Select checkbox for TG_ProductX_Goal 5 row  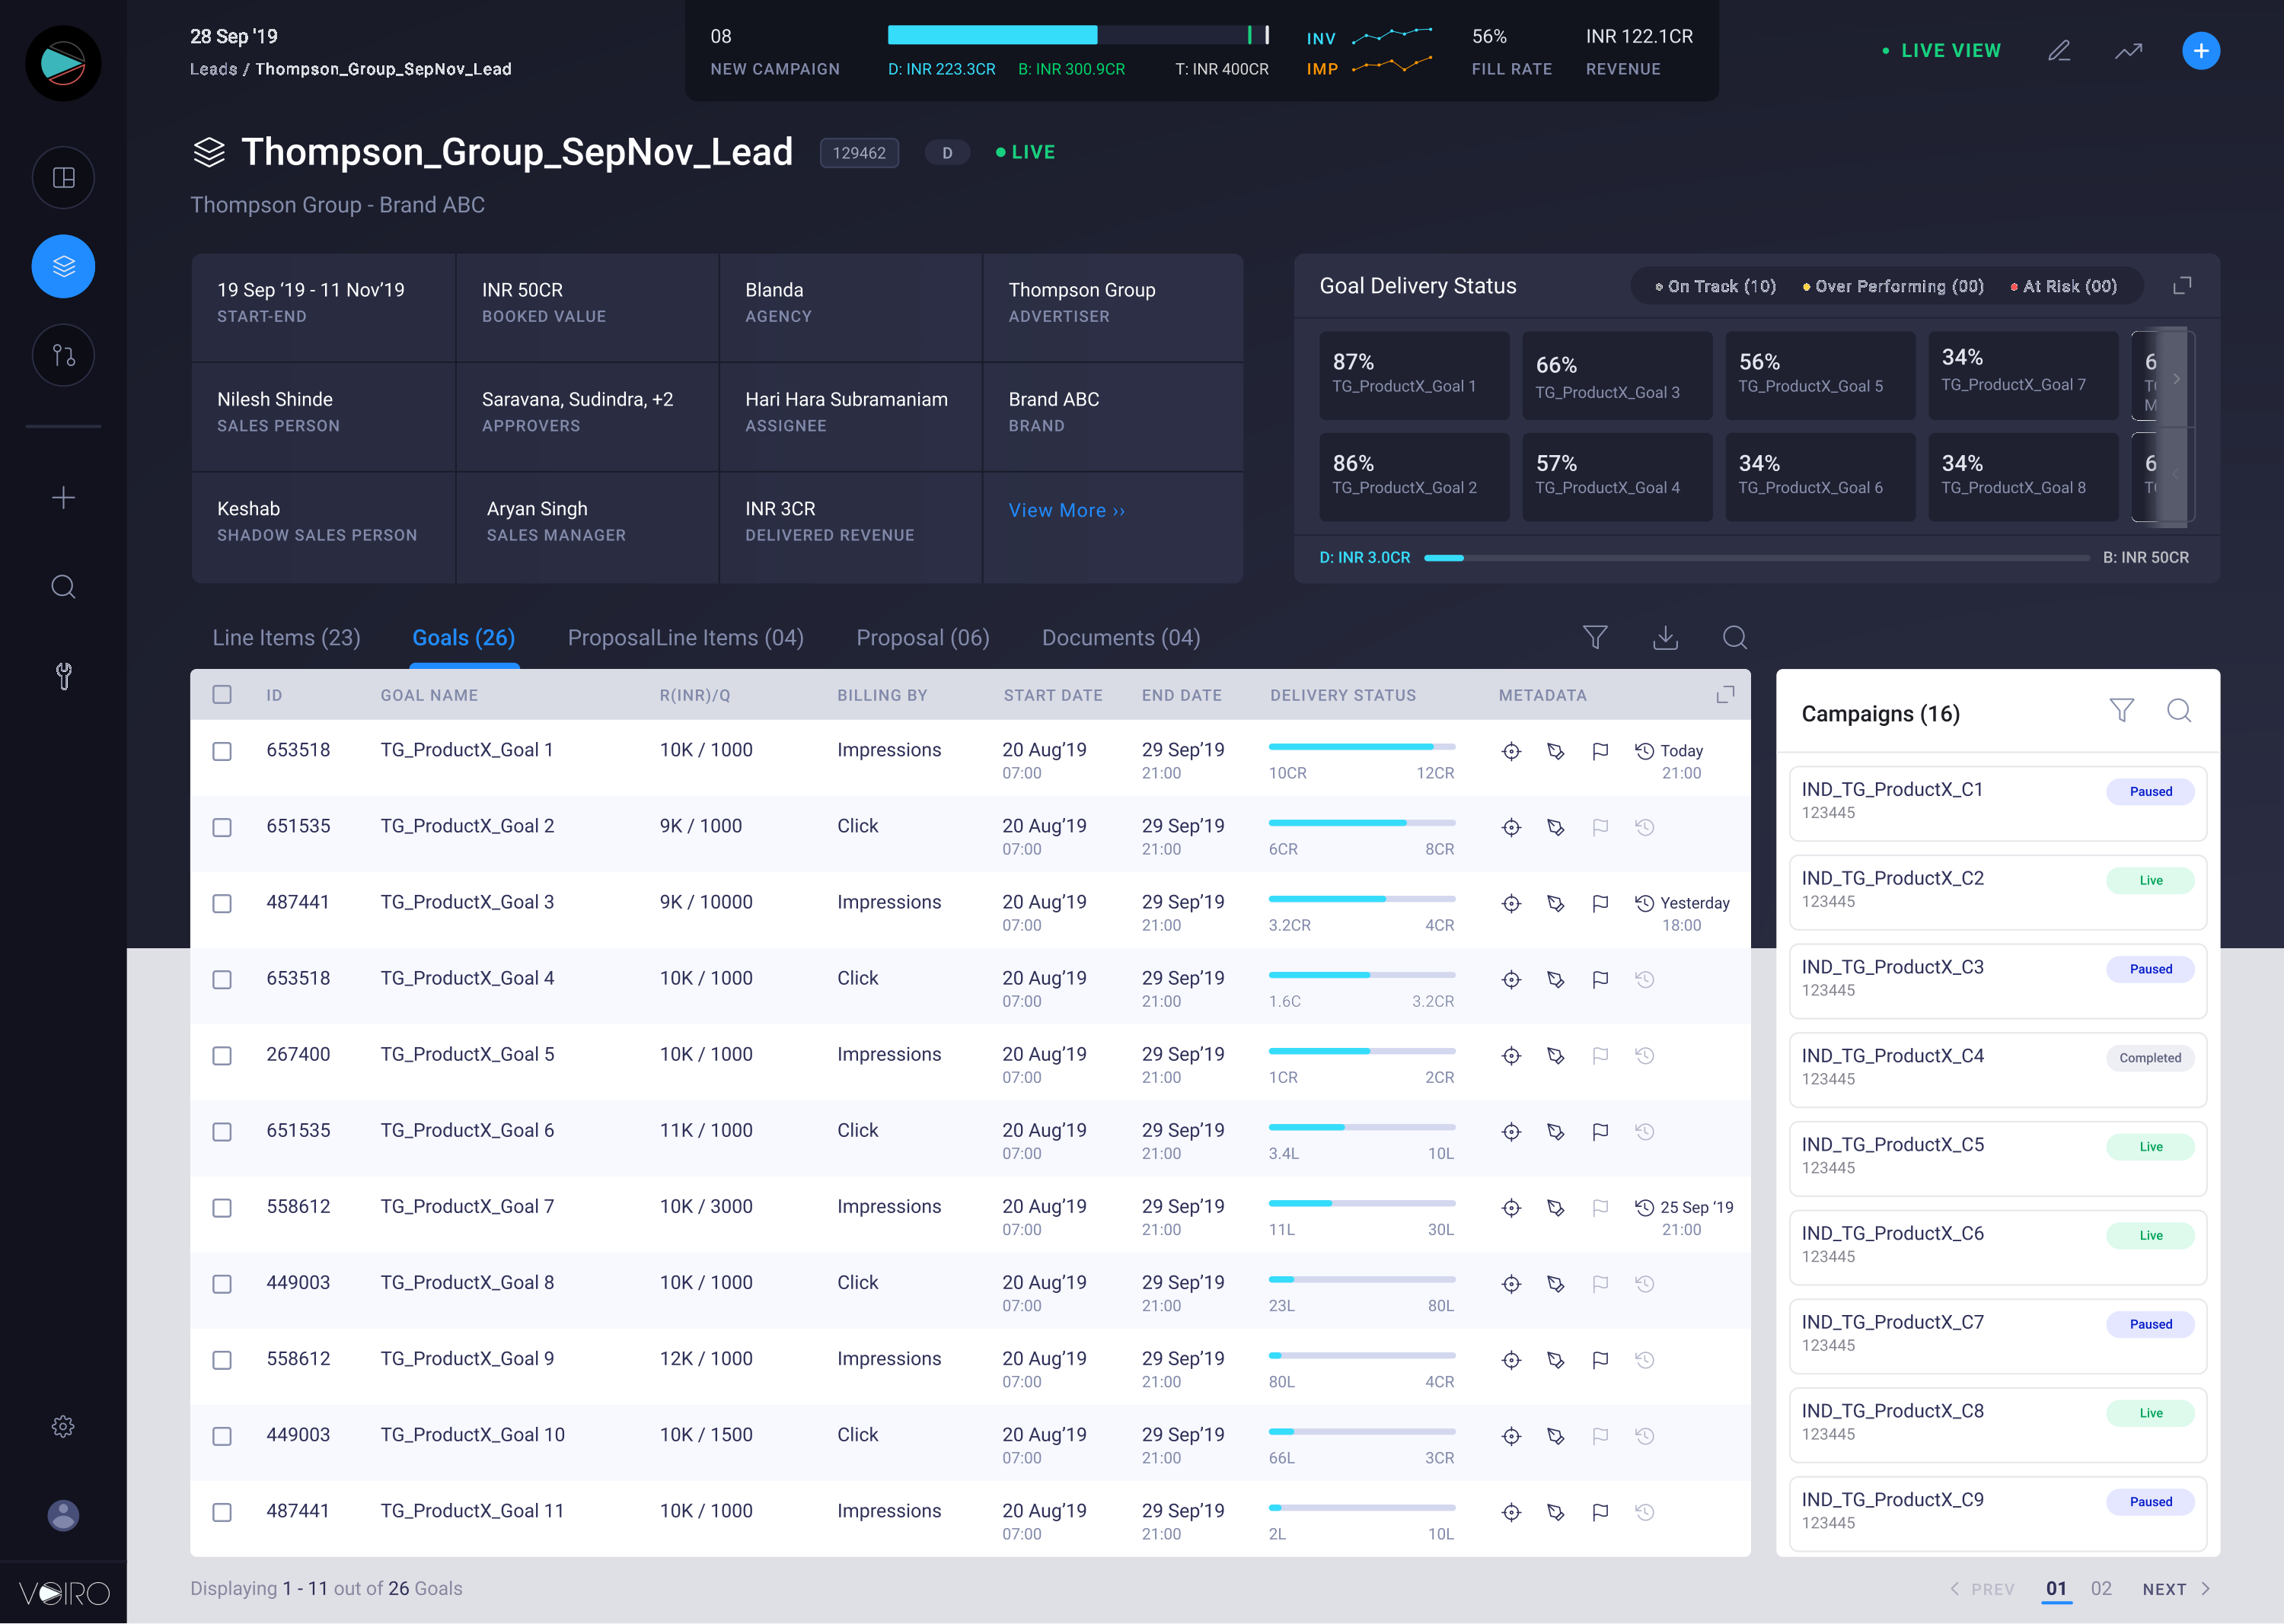[x=222, y=1055]
